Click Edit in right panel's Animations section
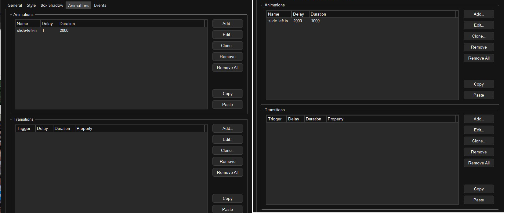This screenshot has height=213, width=507. [479, 25]
